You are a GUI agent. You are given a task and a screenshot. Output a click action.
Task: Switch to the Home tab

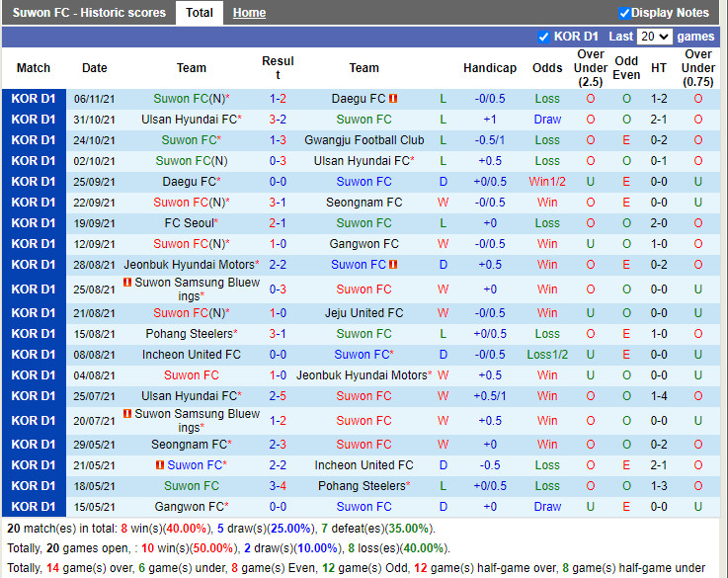(249, 13)
